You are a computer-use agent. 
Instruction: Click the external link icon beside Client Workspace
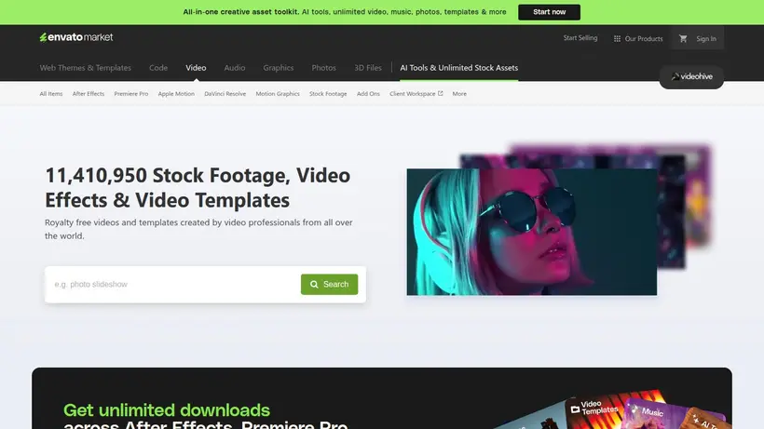pos(441,93)
